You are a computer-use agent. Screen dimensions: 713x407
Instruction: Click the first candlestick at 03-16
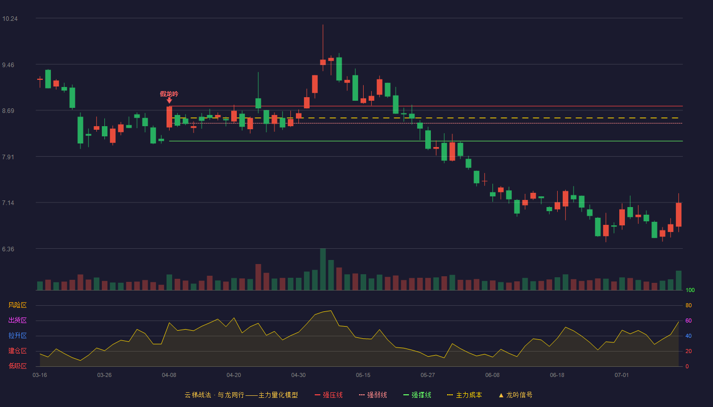pos(40,79)
